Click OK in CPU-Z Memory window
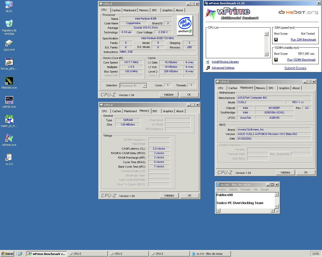Screen dimensions: 322x257 [x=189, y=196]
